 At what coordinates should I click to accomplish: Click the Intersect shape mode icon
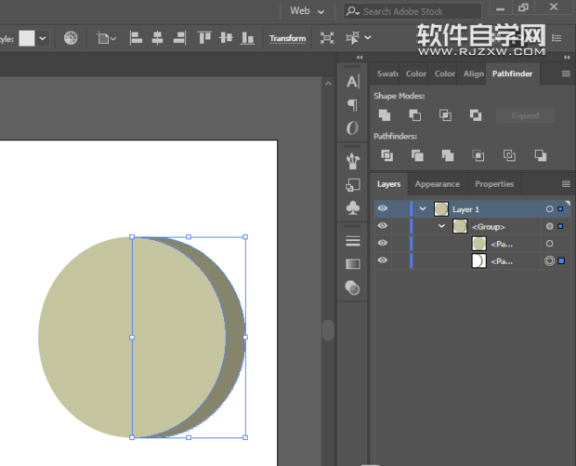[445, 115]
